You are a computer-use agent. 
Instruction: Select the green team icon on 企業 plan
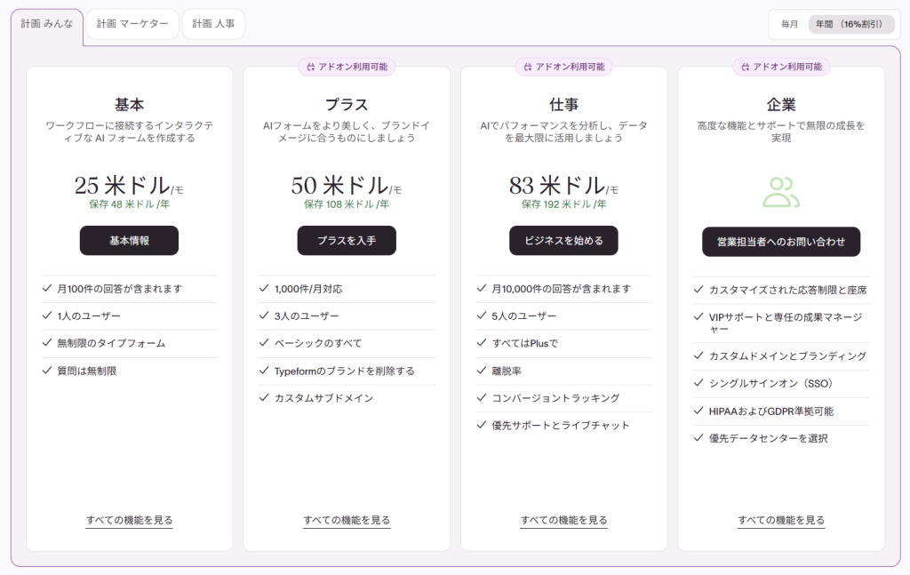[x=780, y=190]
